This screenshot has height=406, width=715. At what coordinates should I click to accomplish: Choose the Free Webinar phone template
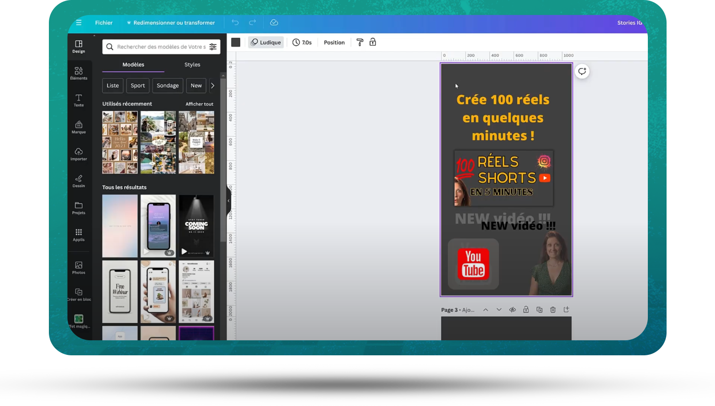(120, 291)
